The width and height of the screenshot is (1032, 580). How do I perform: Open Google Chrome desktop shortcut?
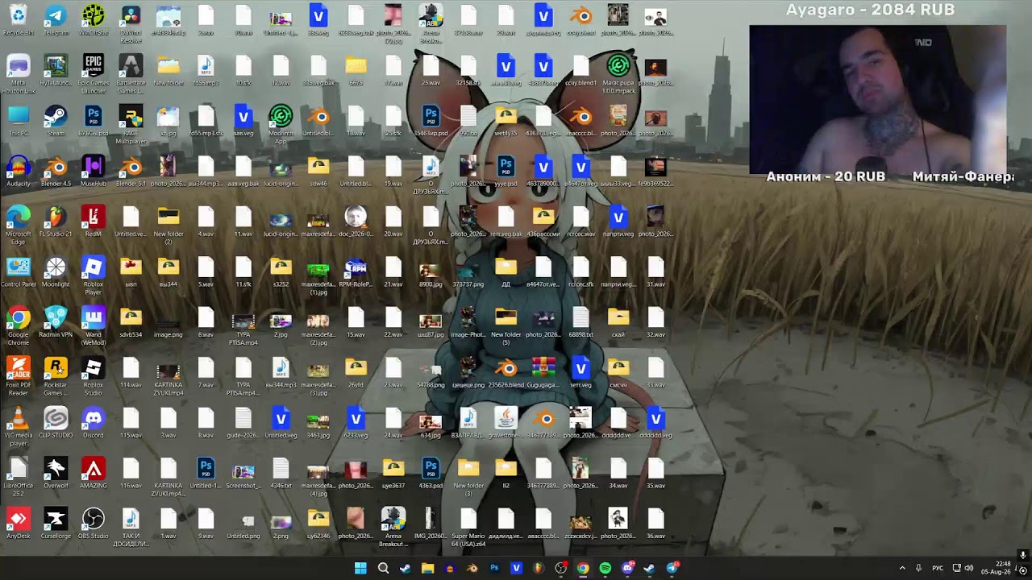[x=18, y=325]
